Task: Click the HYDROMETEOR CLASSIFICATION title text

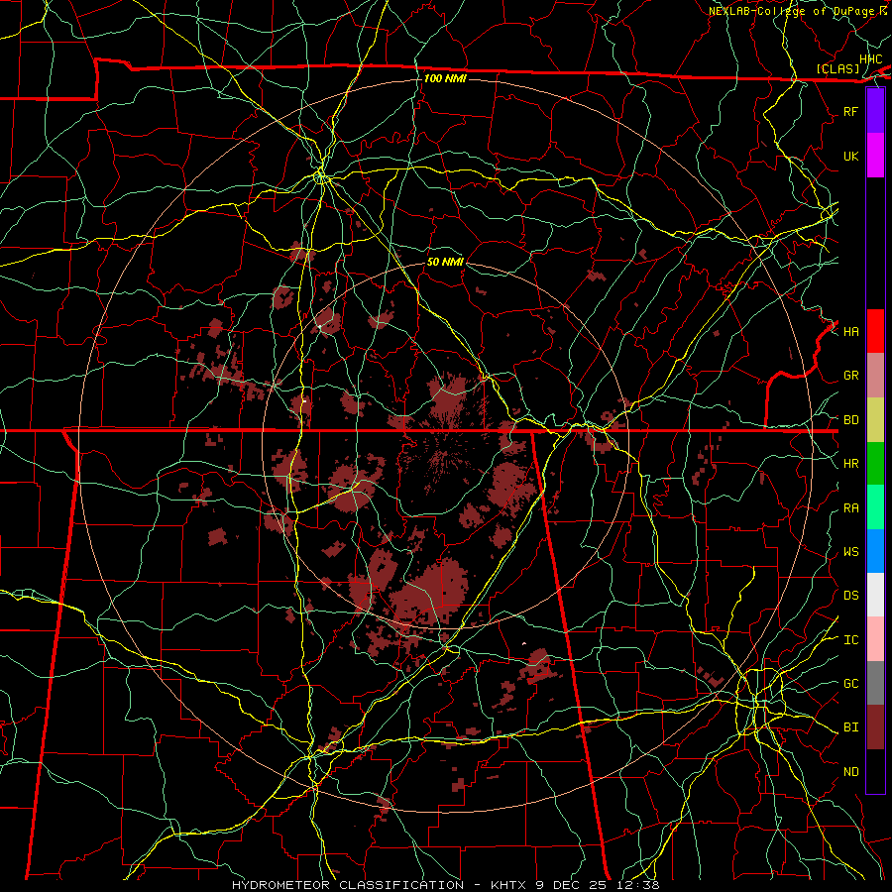Action: pos(348,885)
